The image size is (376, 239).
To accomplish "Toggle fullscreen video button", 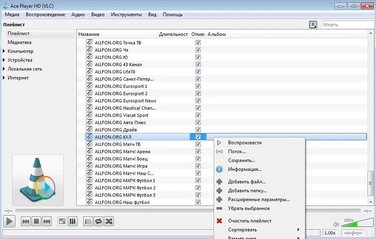I will 62,221.
